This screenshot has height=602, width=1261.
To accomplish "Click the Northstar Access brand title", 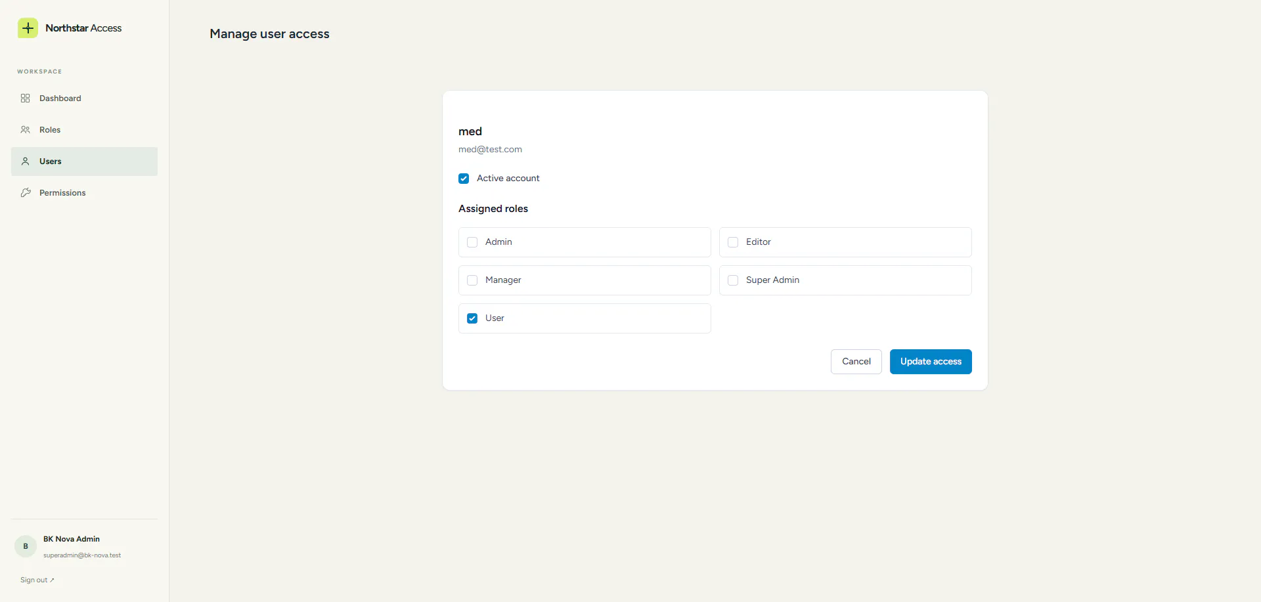I will coord(83,28).
